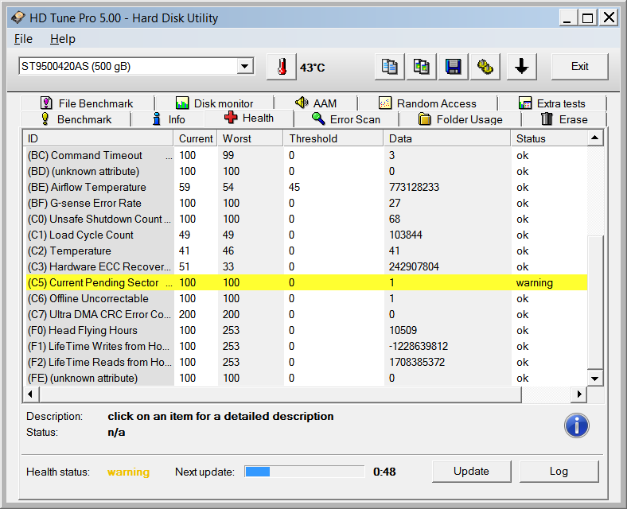
Task: Select the (FE) unknown attribute row
Action: 306,378
